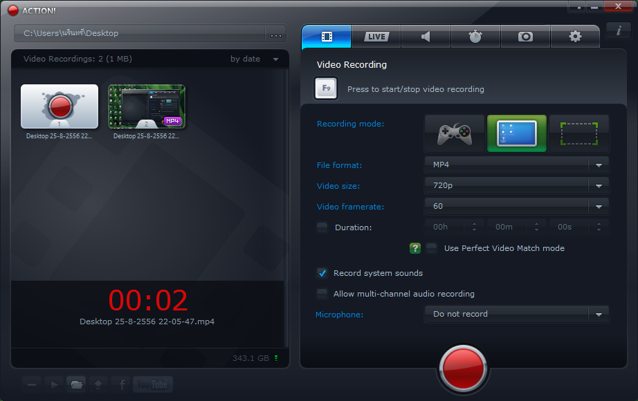
Task: Enable the Duration checkbox
Action: 322,227
